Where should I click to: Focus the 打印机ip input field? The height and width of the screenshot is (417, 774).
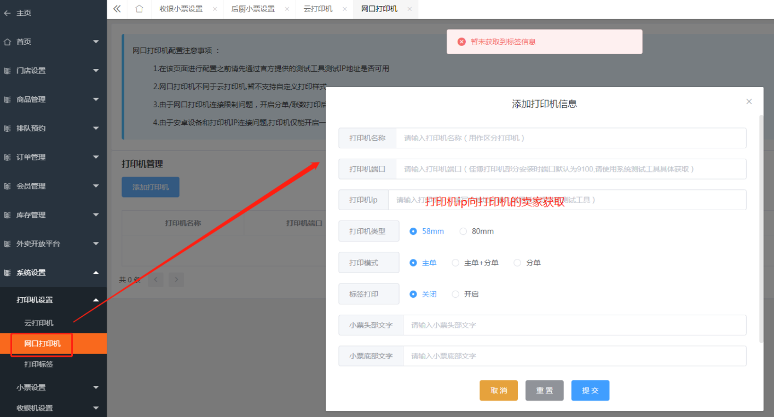coord(567,200)
